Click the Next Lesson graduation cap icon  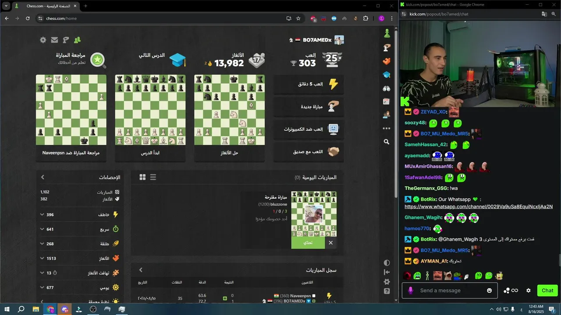point(178,60)
